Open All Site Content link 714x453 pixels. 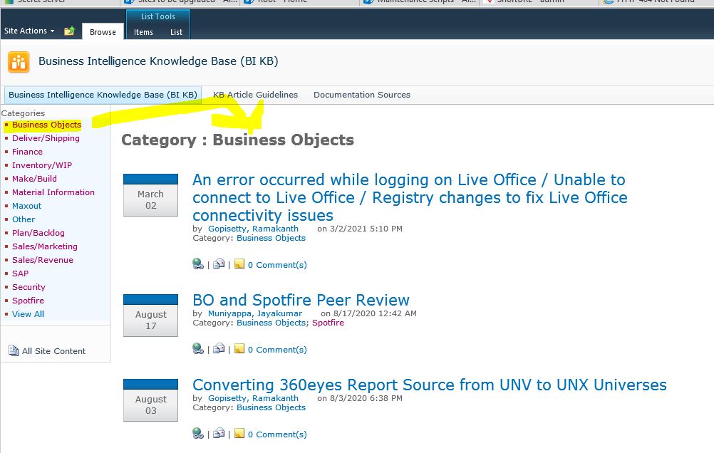tap(53, 351)
